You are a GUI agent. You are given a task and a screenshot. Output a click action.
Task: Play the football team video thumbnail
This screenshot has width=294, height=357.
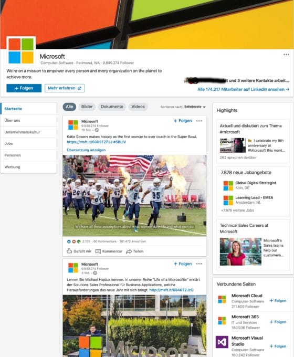point(134,196)
